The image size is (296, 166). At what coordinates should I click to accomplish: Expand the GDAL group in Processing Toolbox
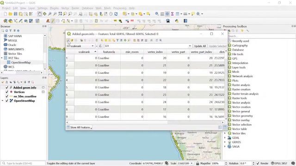[225, 138]
